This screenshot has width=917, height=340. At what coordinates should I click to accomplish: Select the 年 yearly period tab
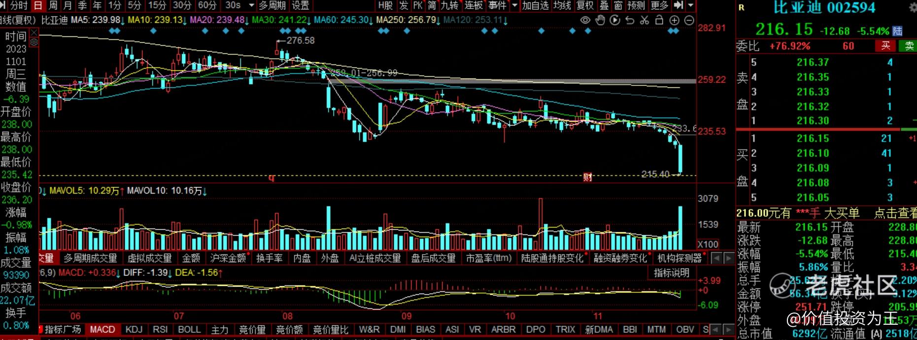tap(98, 5)
